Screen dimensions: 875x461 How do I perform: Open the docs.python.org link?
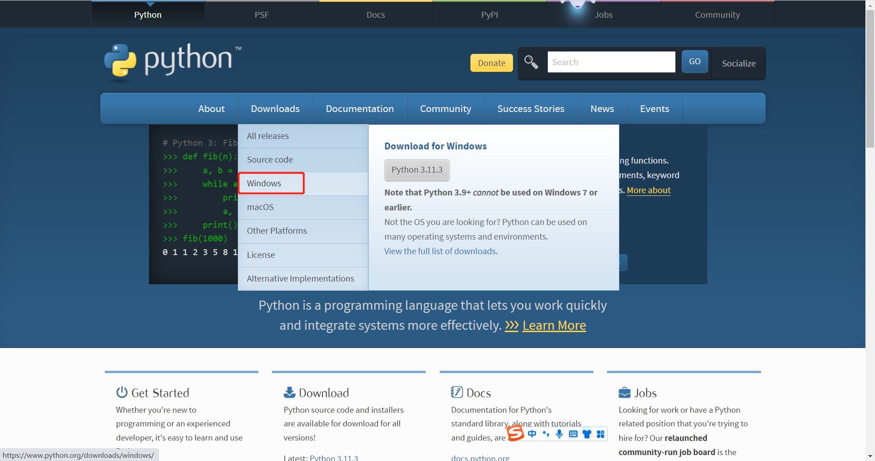point(480,458)
